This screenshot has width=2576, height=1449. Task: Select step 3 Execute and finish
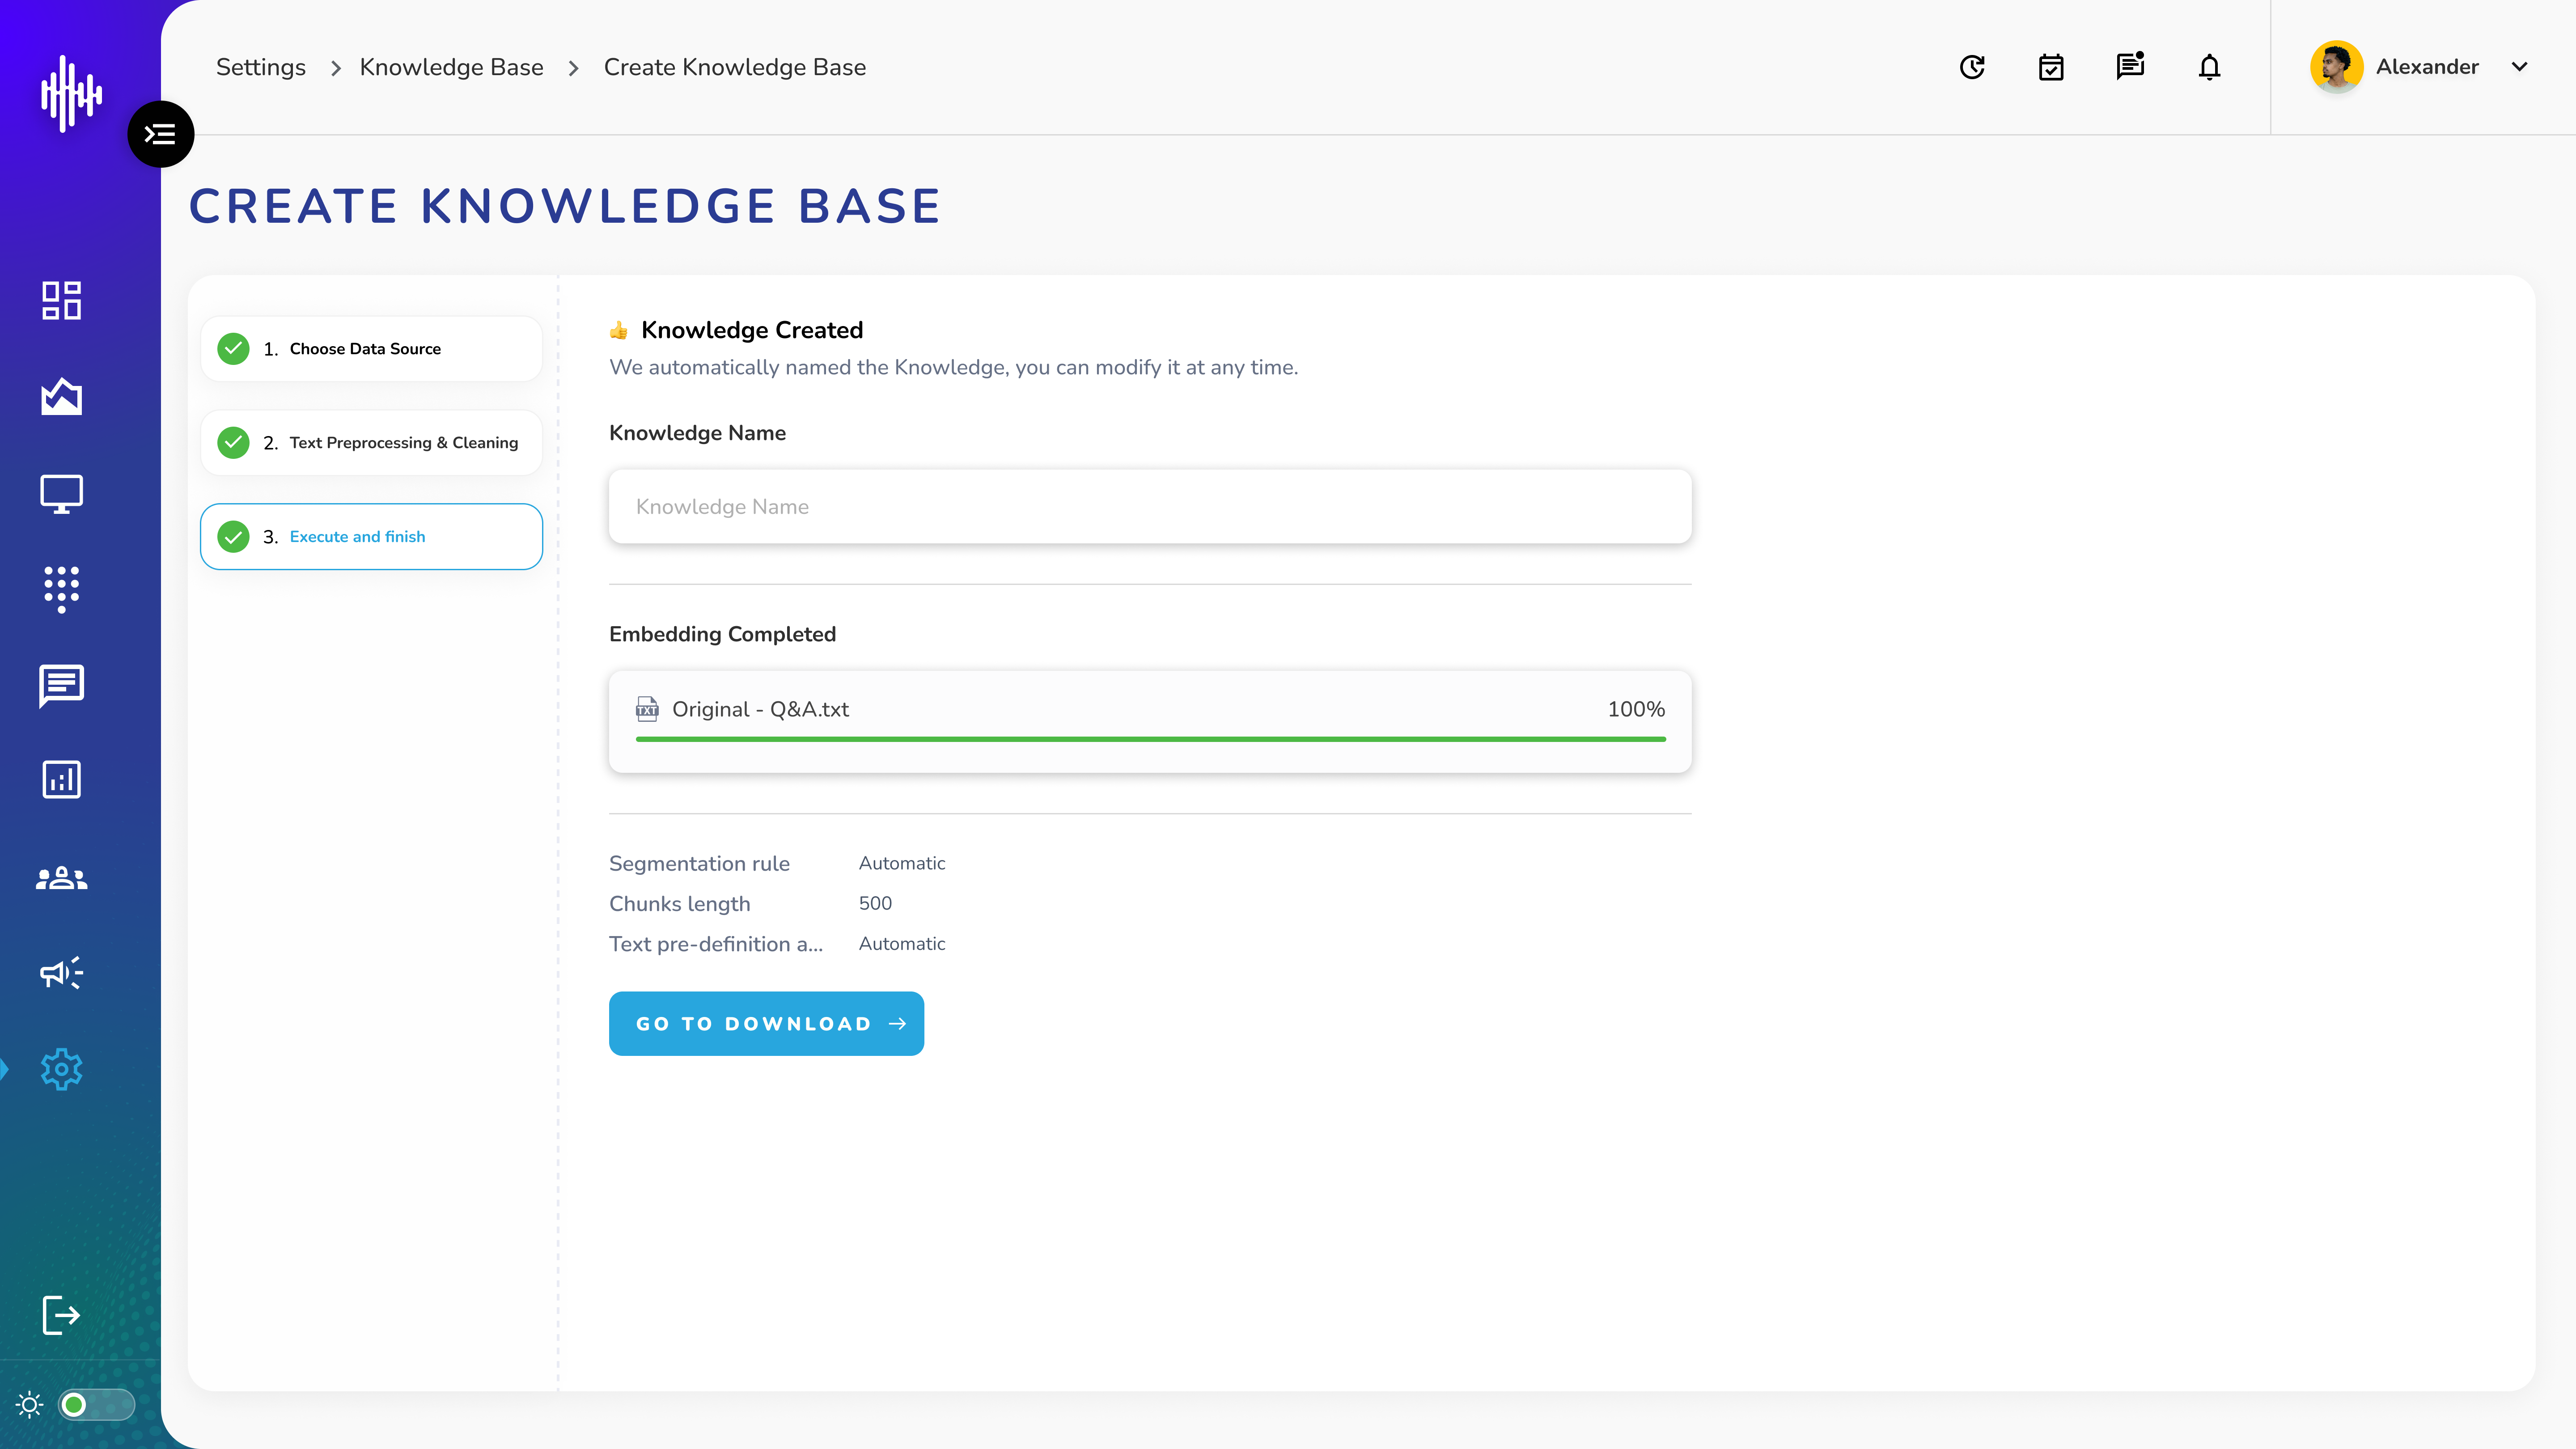pos(371,537)
